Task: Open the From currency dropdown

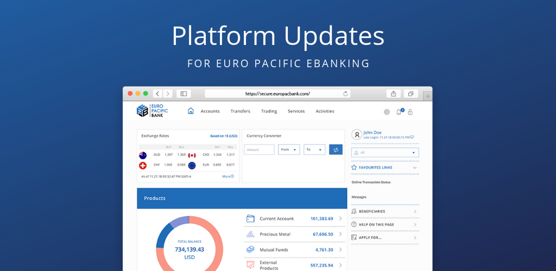Action: [289, 150]
